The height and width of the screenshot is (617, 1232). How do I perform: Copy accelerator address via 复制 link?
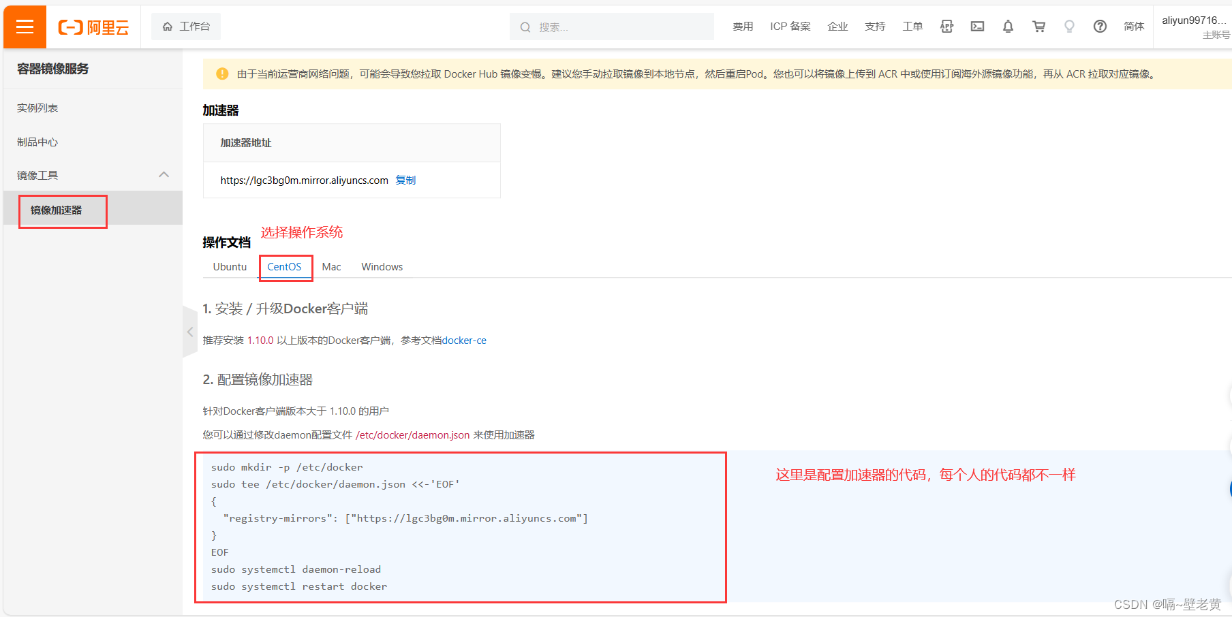[x=405, y=180]
